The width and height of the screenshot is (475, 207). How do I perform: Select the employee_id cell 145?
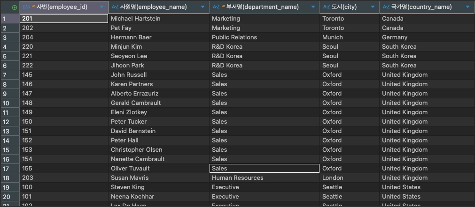click(64, 75)
